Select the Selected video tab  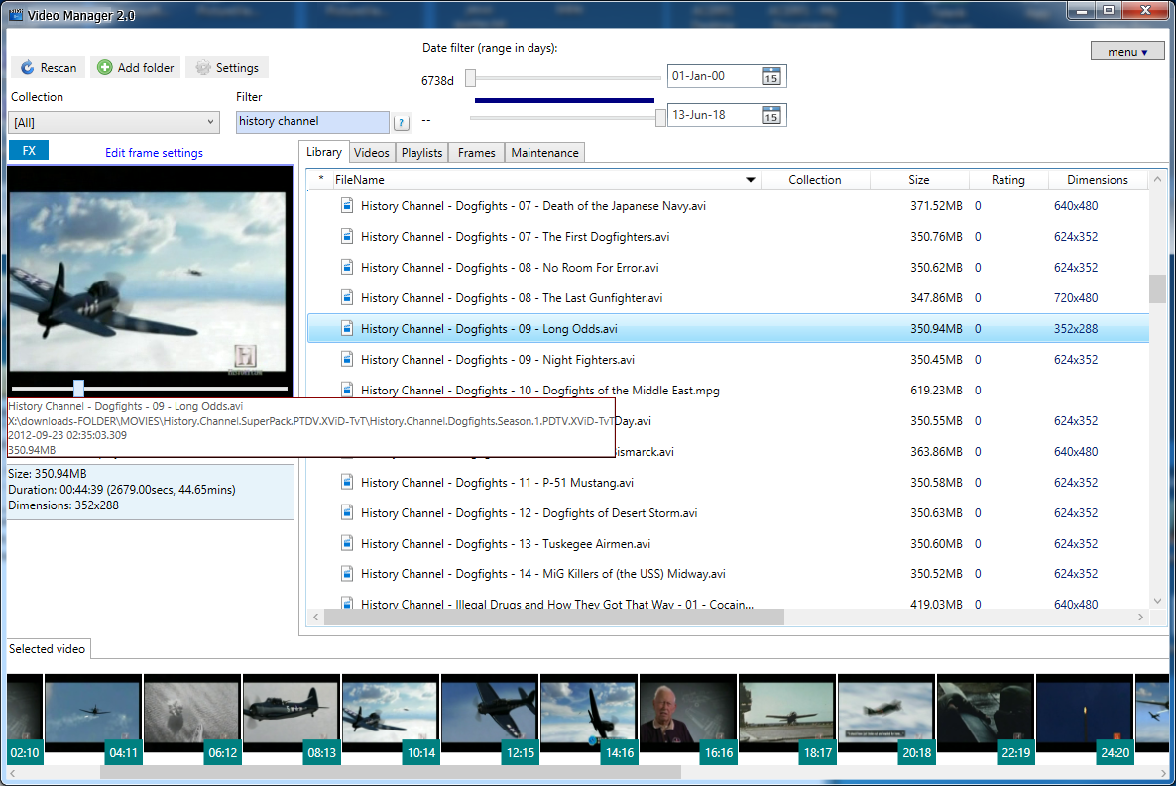tap(47, 649)
